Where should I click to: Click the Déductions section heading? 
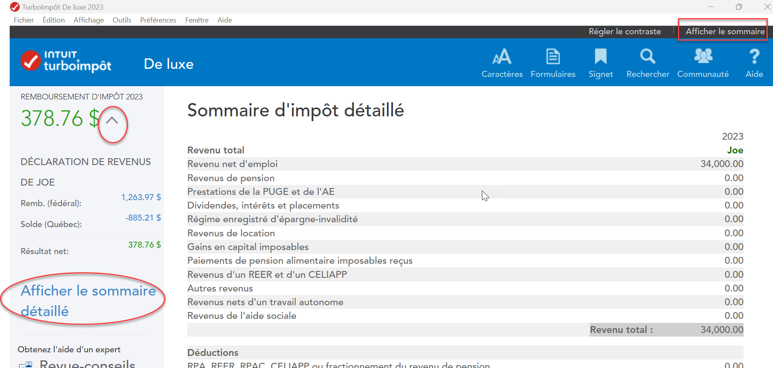pyautogui.click(x=213, y=353)
